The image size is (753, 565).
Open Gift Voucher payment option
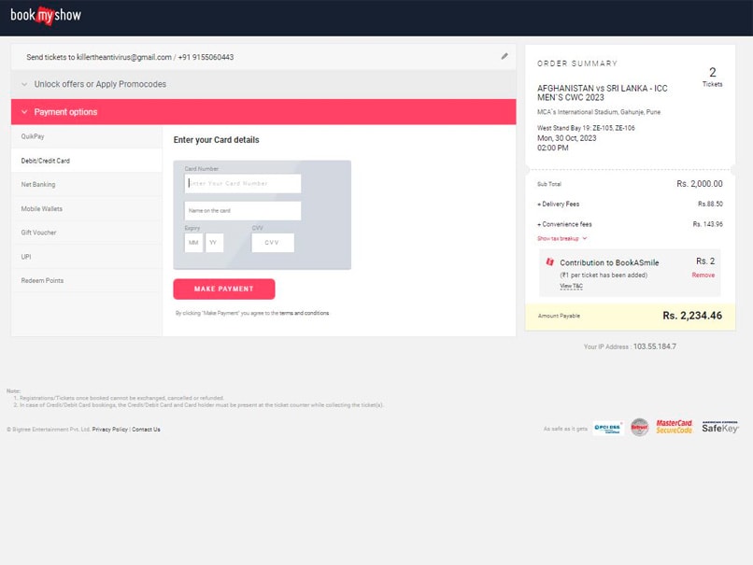tap(87, 233)
